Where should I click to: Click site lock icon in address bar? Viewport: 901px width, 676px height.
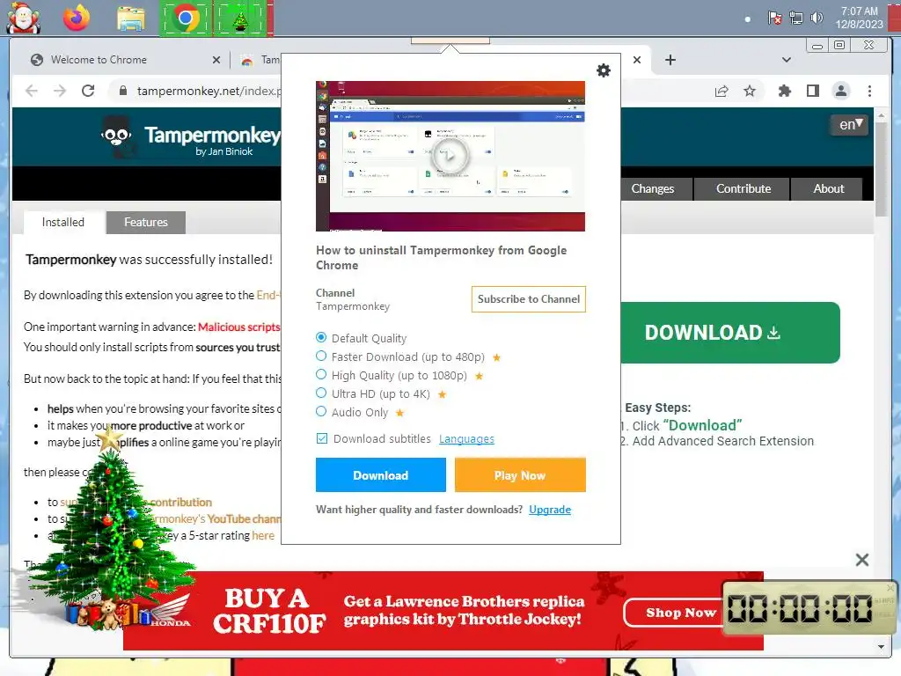(x=122, y=91)
